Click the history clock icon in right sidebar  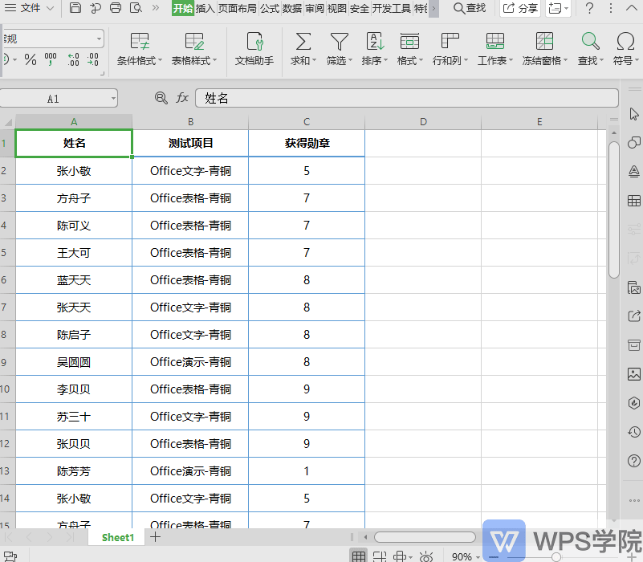(634, 432)
